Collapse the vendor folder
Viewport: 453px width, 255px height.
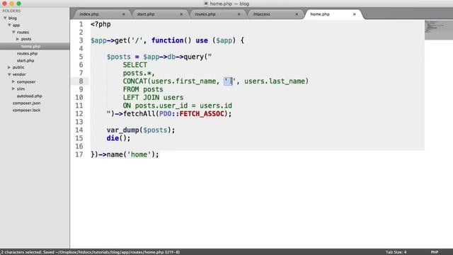point(9,74)
